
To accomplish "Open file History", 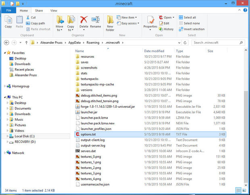I will [166, 29].
